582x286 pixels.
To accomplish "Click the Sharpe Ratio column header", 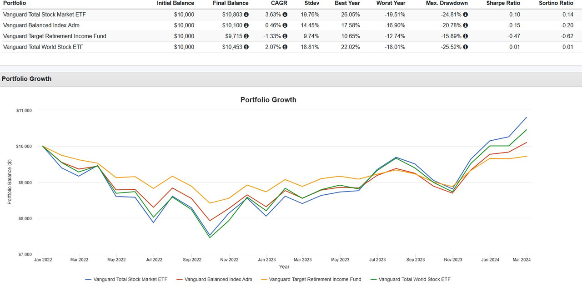I will 503,3.
